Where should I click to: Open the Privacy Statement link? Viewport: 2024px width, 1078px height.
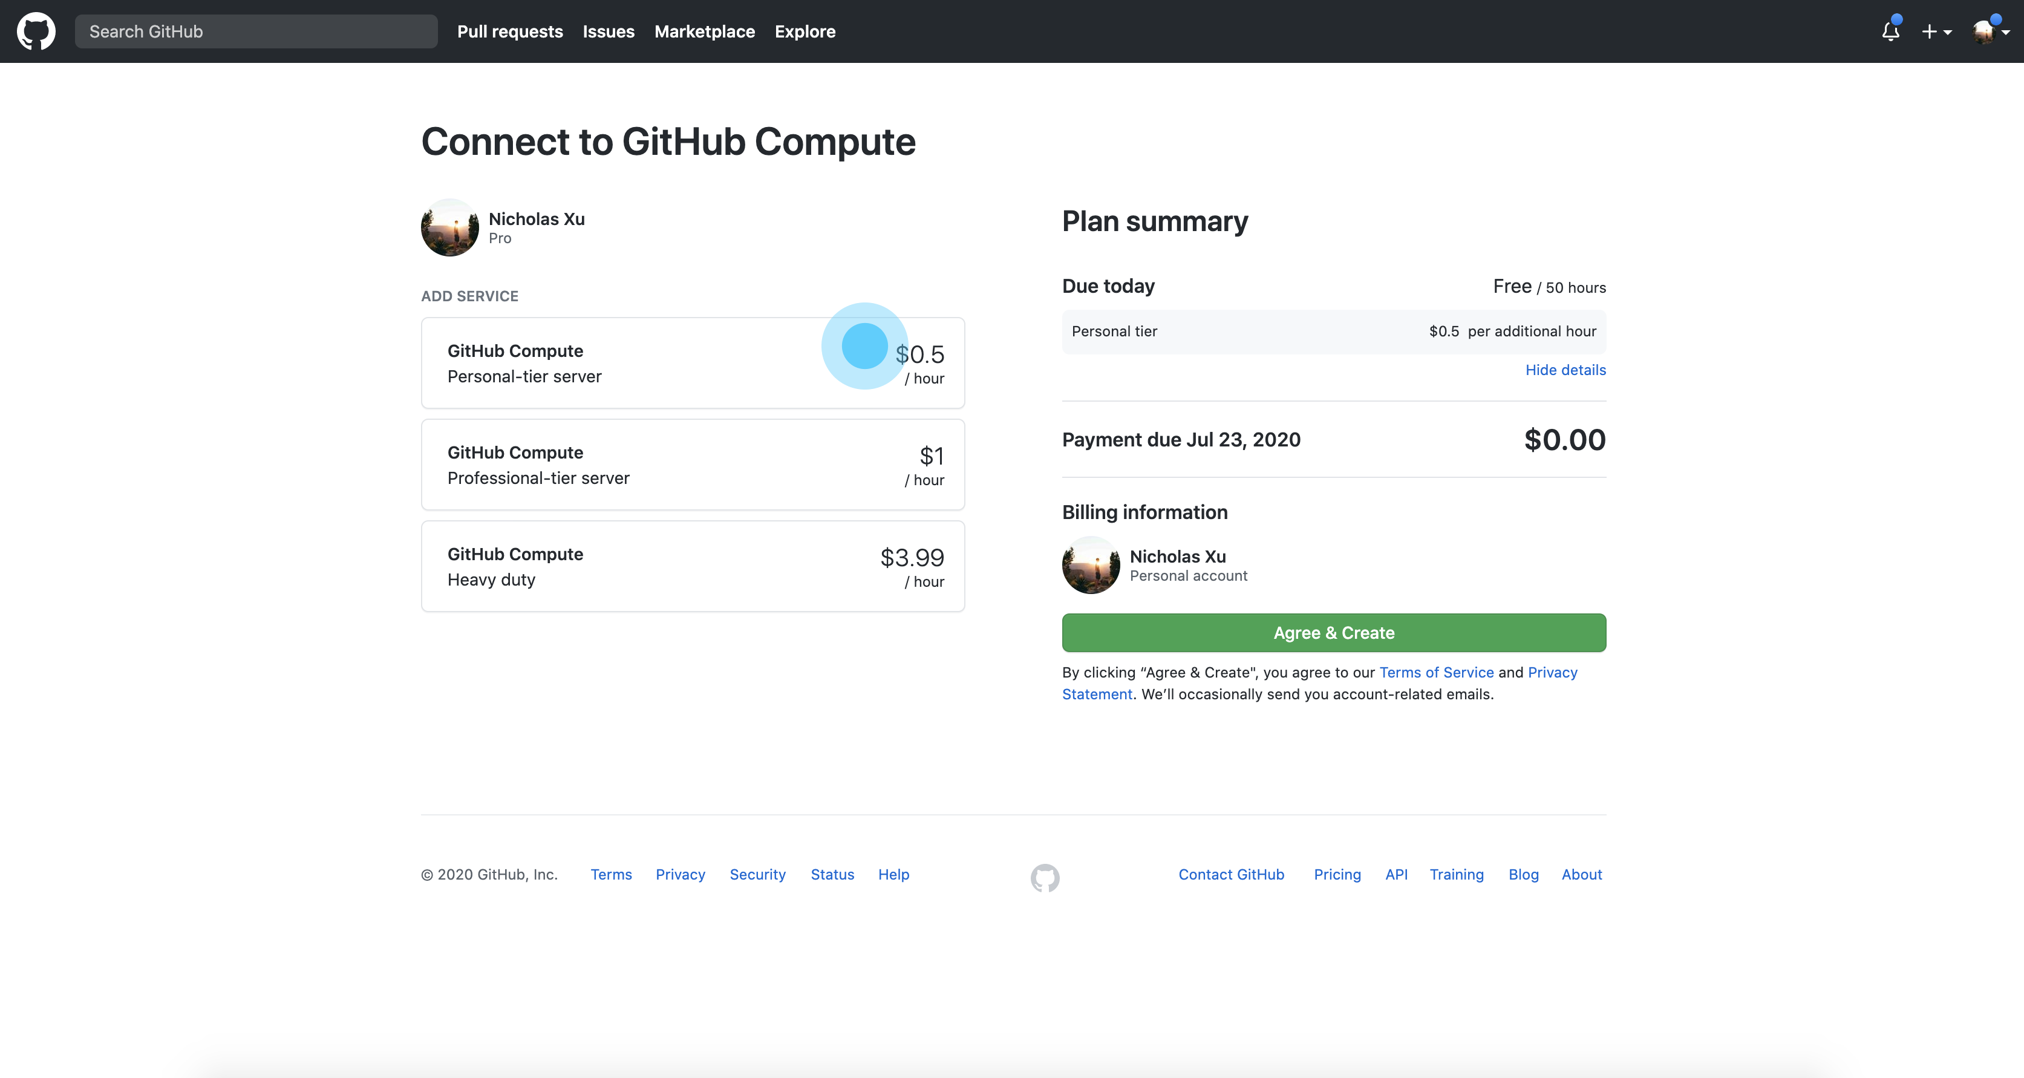click(1552, 673)
